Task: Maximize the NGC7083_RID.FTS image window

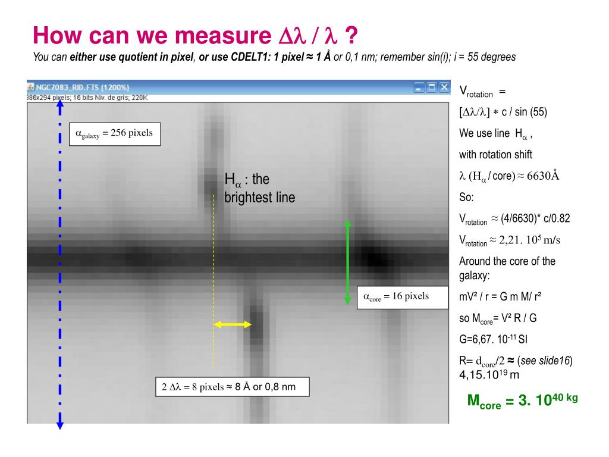Action: pos(432,87)
